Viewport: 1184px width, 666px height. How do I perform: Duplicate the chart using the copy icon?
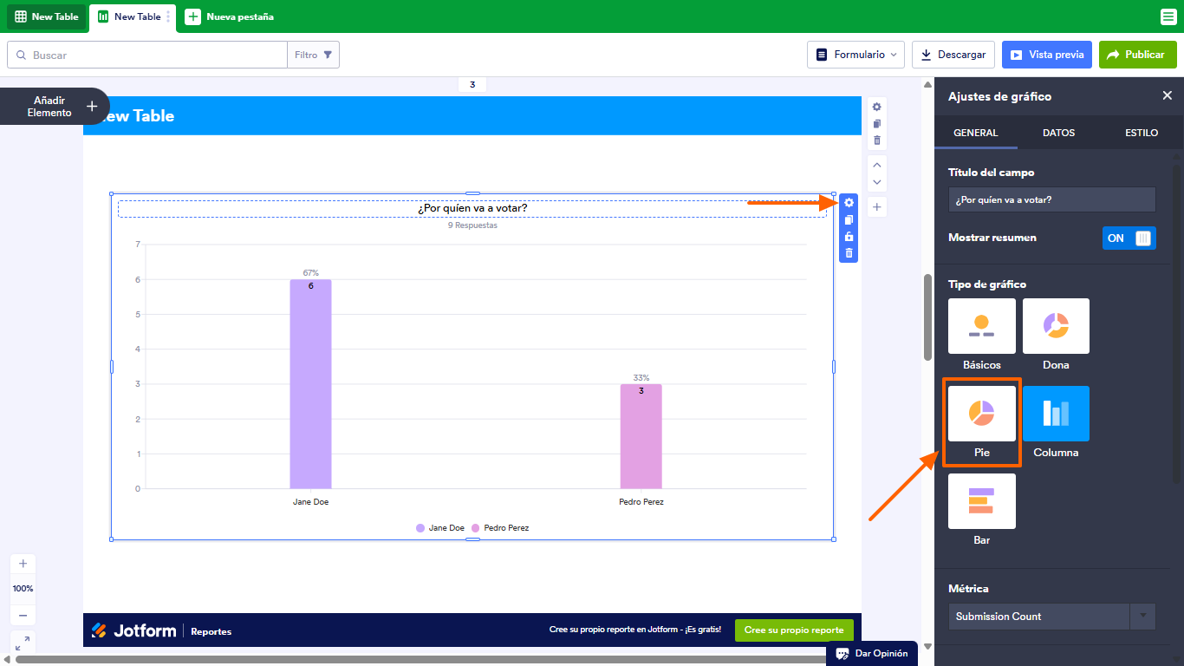point(848,219)
